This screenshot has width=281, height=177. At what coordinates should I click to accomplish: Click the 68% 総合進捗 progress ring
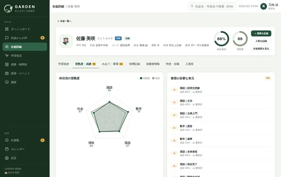(x=221, y=39)
